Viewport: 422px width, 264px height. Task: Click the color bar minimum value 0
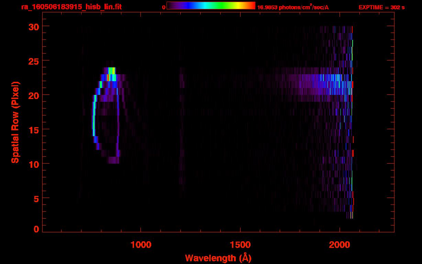(x=164, y=7)
